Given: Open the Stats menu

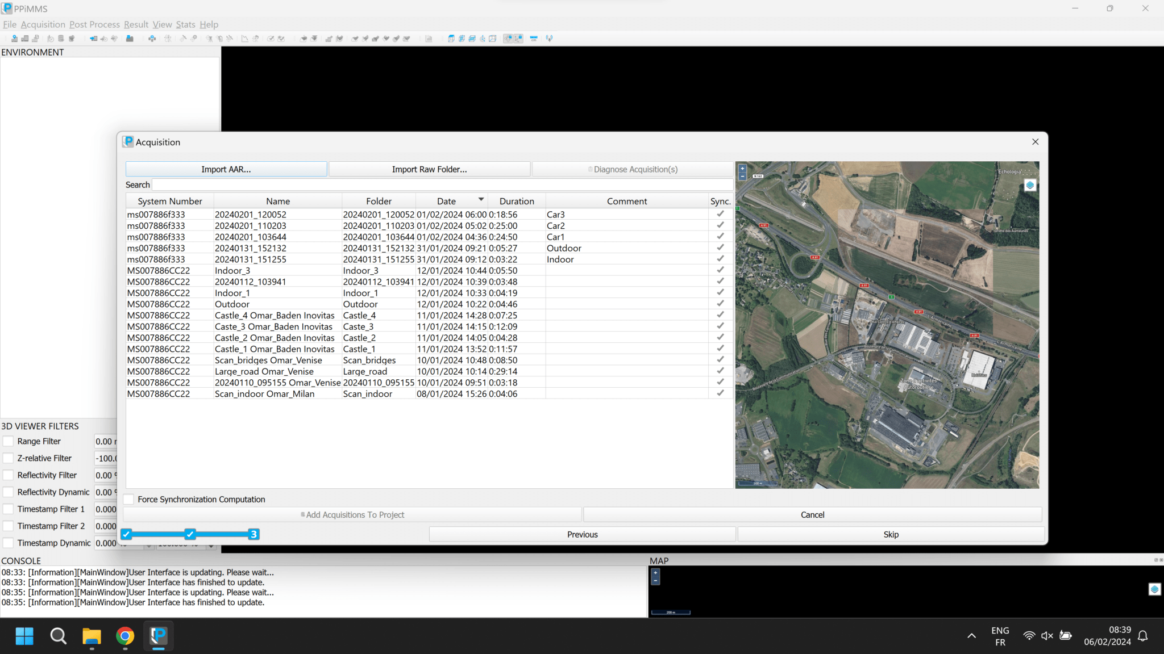Looking at the screenshot, I should pos(185,24).
